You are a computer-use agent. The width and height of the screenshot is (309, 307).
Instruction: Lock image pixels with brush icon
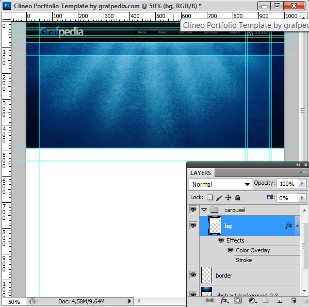[x=219, y=198]
